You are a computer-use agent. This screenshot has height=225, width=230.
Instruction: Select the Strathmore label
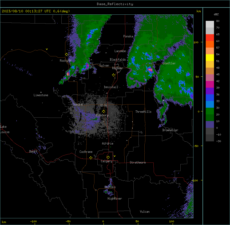138,162
